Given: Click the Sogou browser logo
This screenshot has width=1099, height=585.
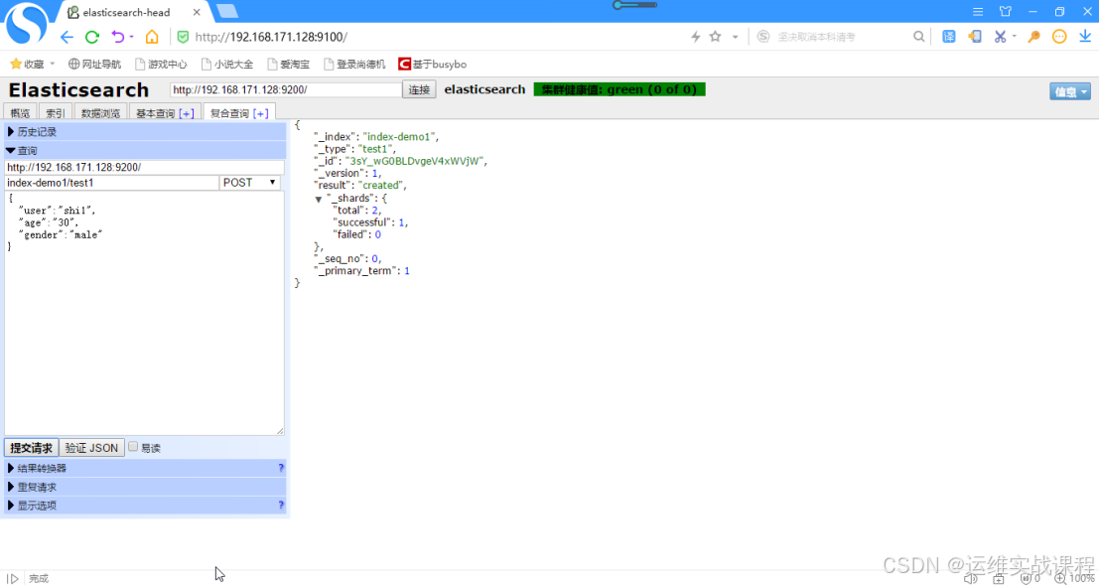Looking at the screenshot, I should click(27, 23).
